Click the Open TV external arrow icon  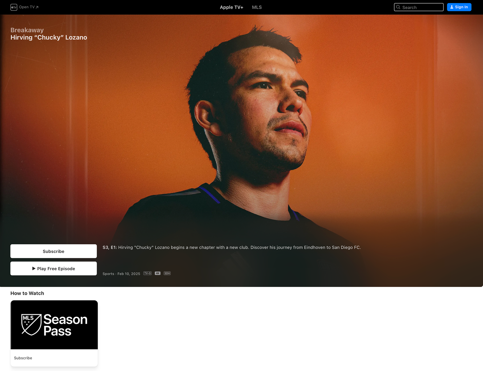pyautogui.click(x=37, y=7)
